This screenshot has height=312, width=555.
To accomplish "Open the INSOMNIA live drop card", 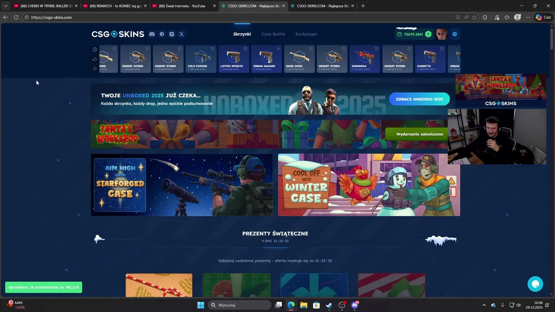I will click(x=365, y=59).
